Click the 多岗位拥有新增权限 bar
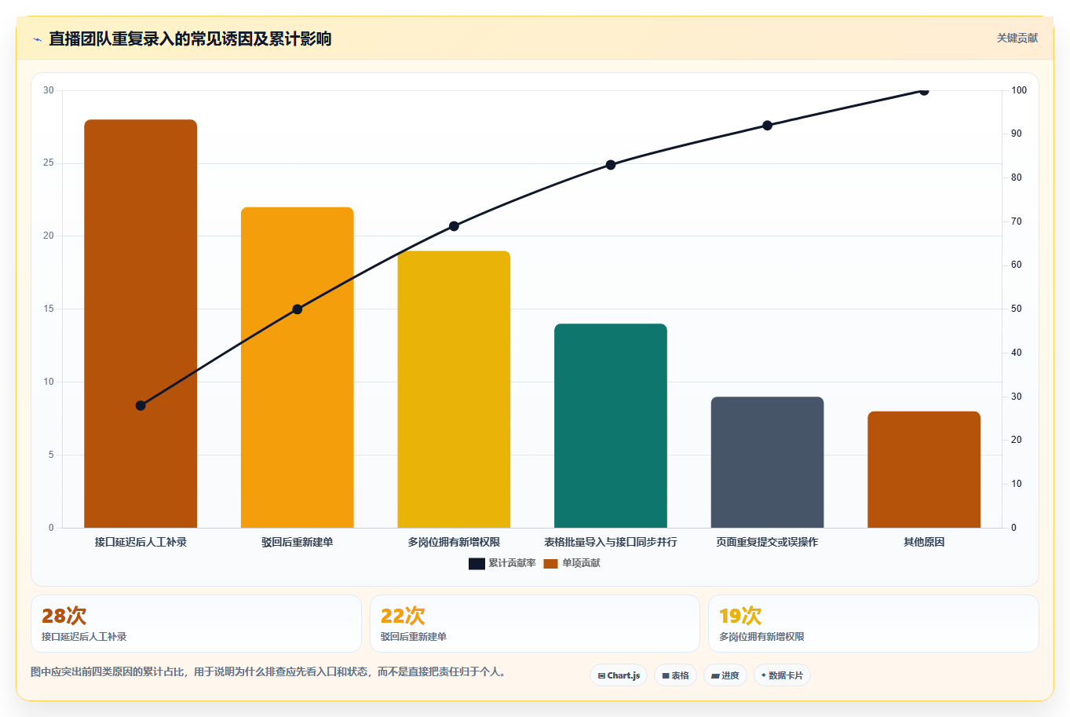Screen dimensions: 1070x717 (x=454, y=390)
